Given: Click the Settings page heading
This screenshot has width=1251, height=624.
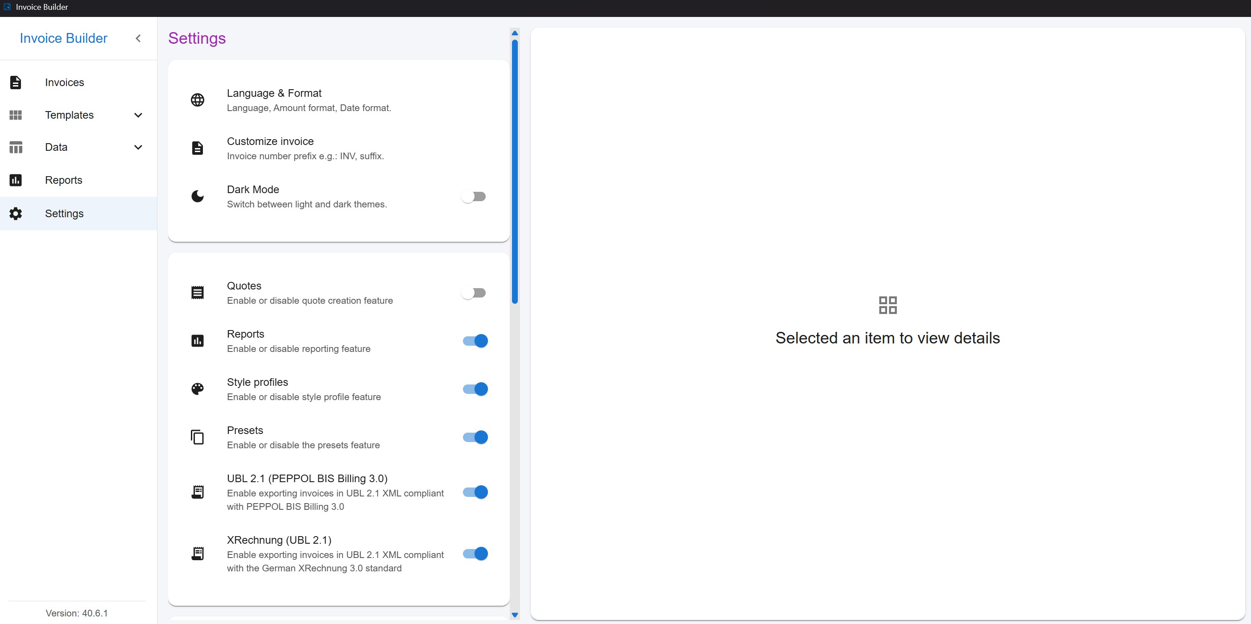Looking at the screenshot, I should (197, 38).
